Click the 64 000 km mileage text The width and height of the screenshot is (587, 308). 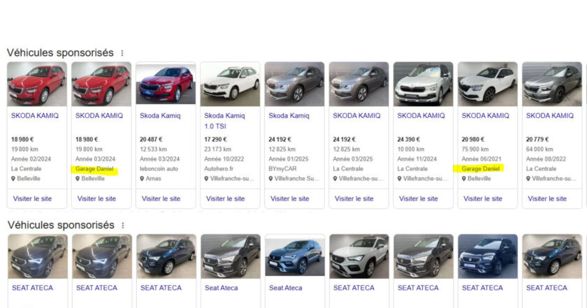point(539,149)
